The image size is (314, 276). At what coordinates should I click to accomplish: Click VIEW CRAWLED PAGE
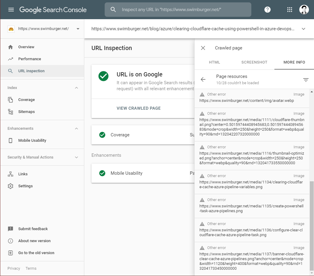(x=139, y=108)
